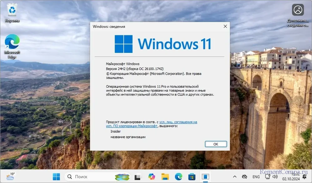
Task: Click the OneDrive tray icon
Action: click(x=245, y=177)
